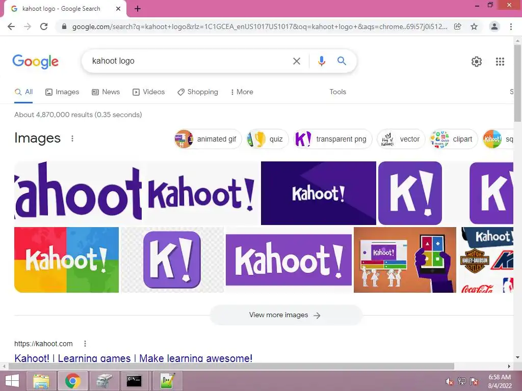Open File Explorer from the taskbar
The height and width of the screenshot is (391, 522).
[41, 381]
